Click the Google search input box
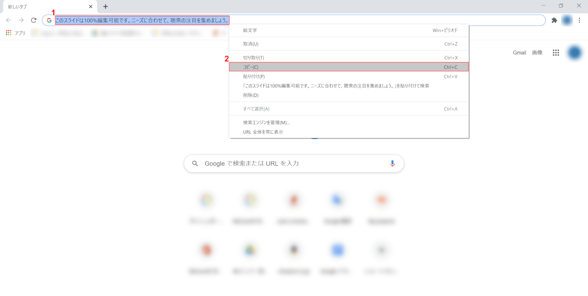The height and width of the screenshot is (296, 588). pyautogui.click(x=291, y=164)
